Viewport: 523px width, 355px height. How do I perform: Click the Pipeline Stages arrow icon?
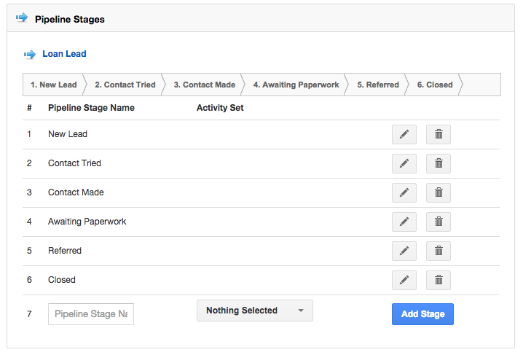pos(22,19)
